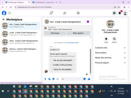Click the Kim message '4234863130'
The height and width of the screenshot is (98, 131).
(54, 50)
